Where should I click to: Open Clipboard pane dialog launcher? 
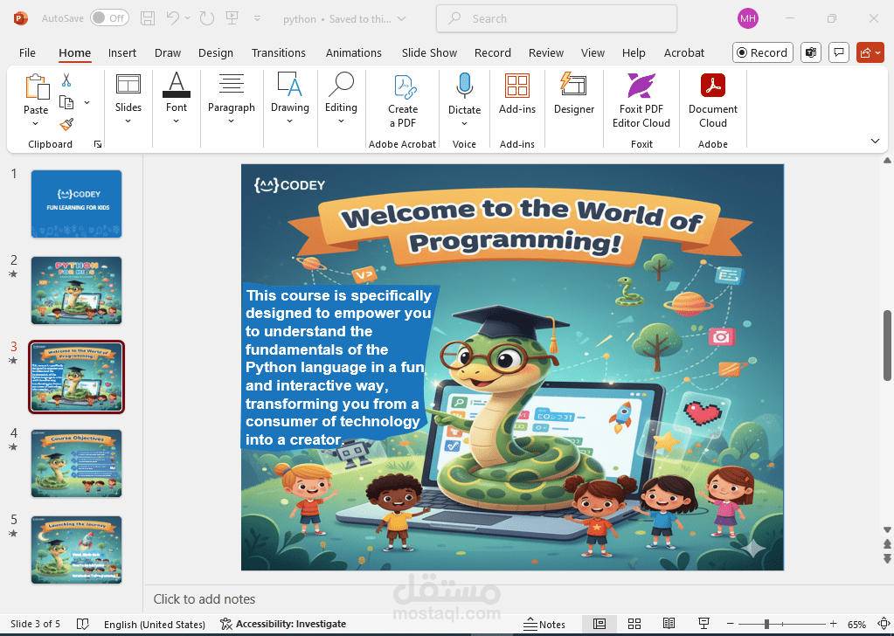pos(98,144)
